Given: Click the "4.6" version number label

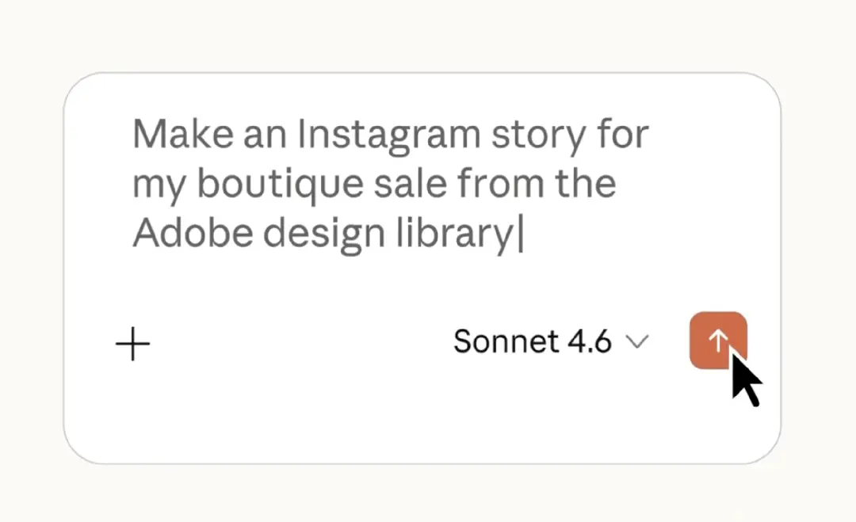Looking at the screenshot, I should click(x=590, y=342).
